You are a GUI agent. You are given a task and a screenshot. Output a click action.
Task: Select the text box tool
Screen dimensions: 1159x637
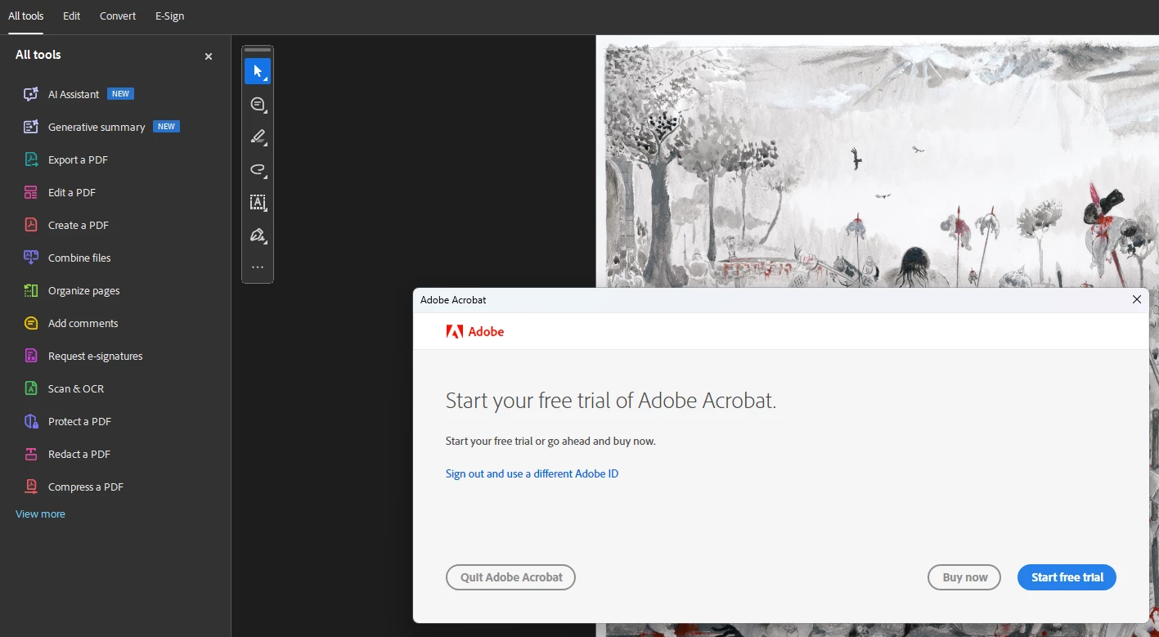point(258,202)
